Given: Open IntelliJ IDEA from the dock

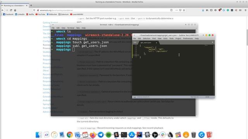Looking at the screenshot, I should click(139, 135).
